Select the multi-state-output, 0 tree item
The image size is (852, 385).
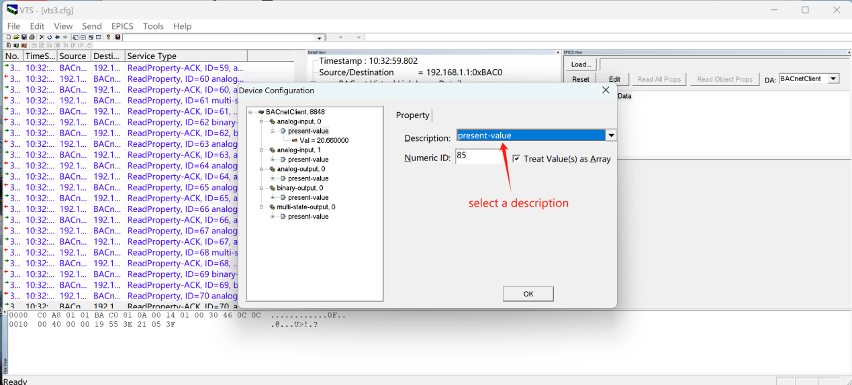306,207
